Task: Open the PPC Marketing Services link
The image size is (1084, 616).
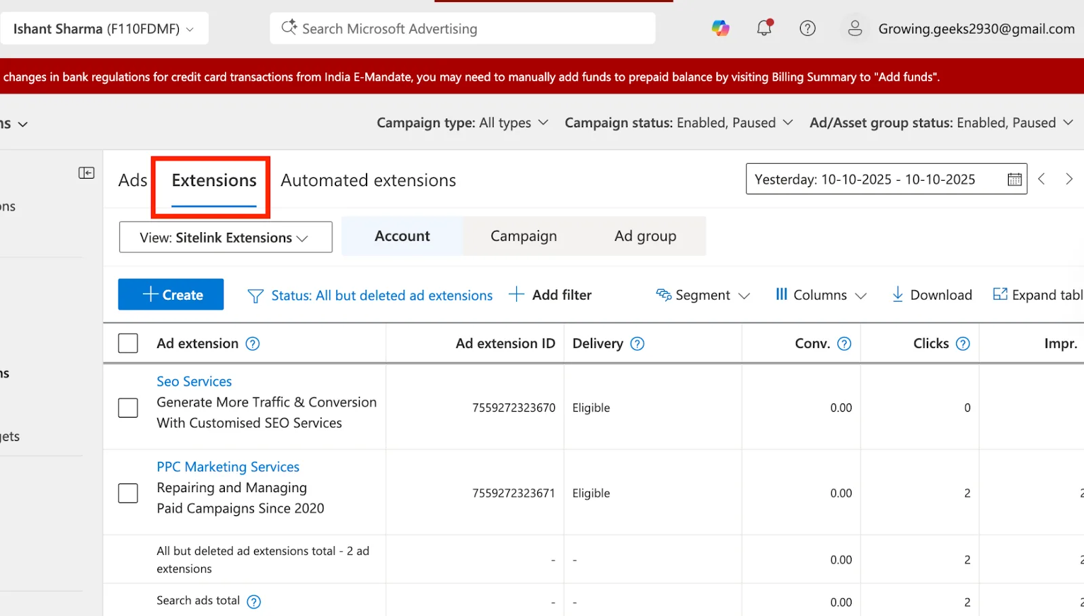Action: pyautogui.click(x=228, y=466)
